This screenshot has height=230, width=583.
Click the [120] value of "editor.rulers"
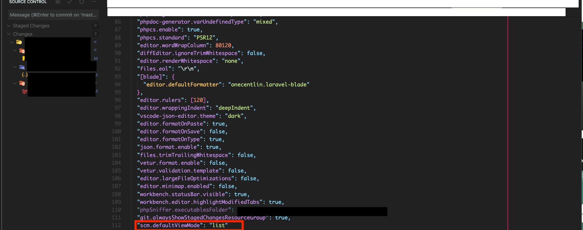tap(198, 100)
